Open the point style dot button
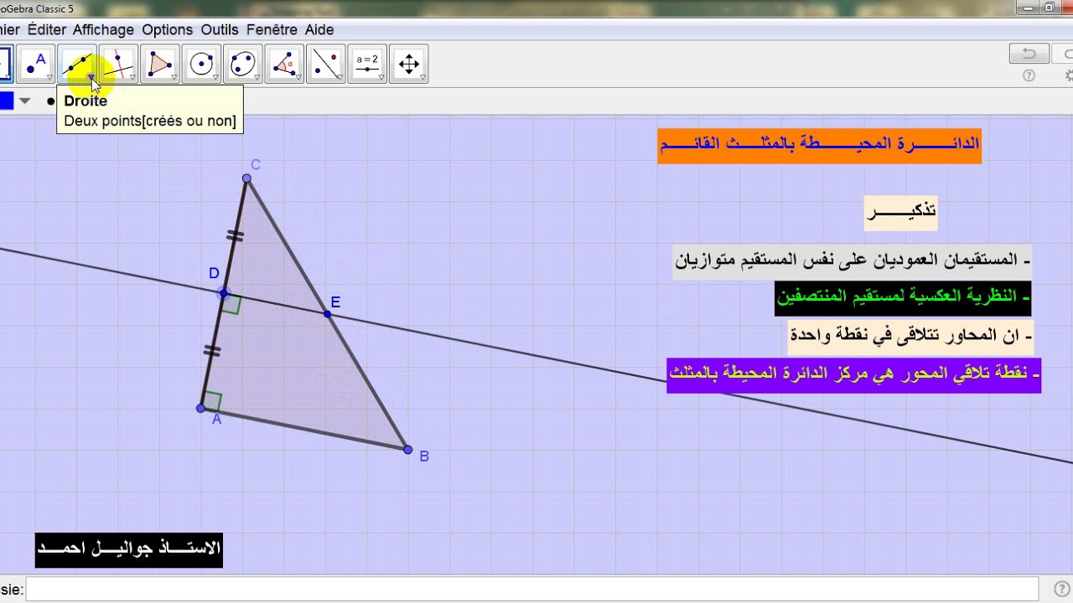Viewport: 1073px width, 603px height. click(x=51, y=101)
